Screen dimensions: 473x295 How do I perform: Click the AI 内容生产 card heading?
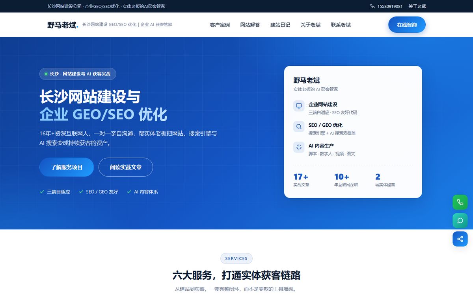(x=321, y=146)
